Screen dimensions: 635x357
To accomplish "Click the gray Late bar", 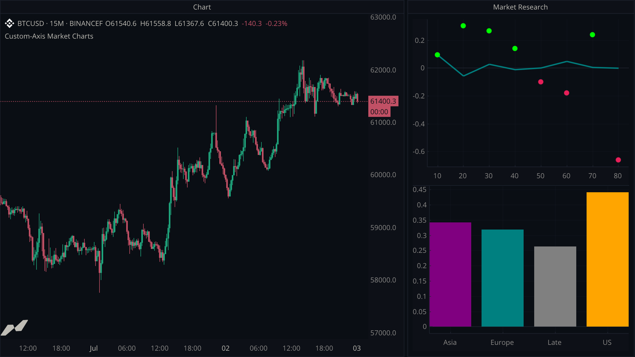I will [555, 286].
